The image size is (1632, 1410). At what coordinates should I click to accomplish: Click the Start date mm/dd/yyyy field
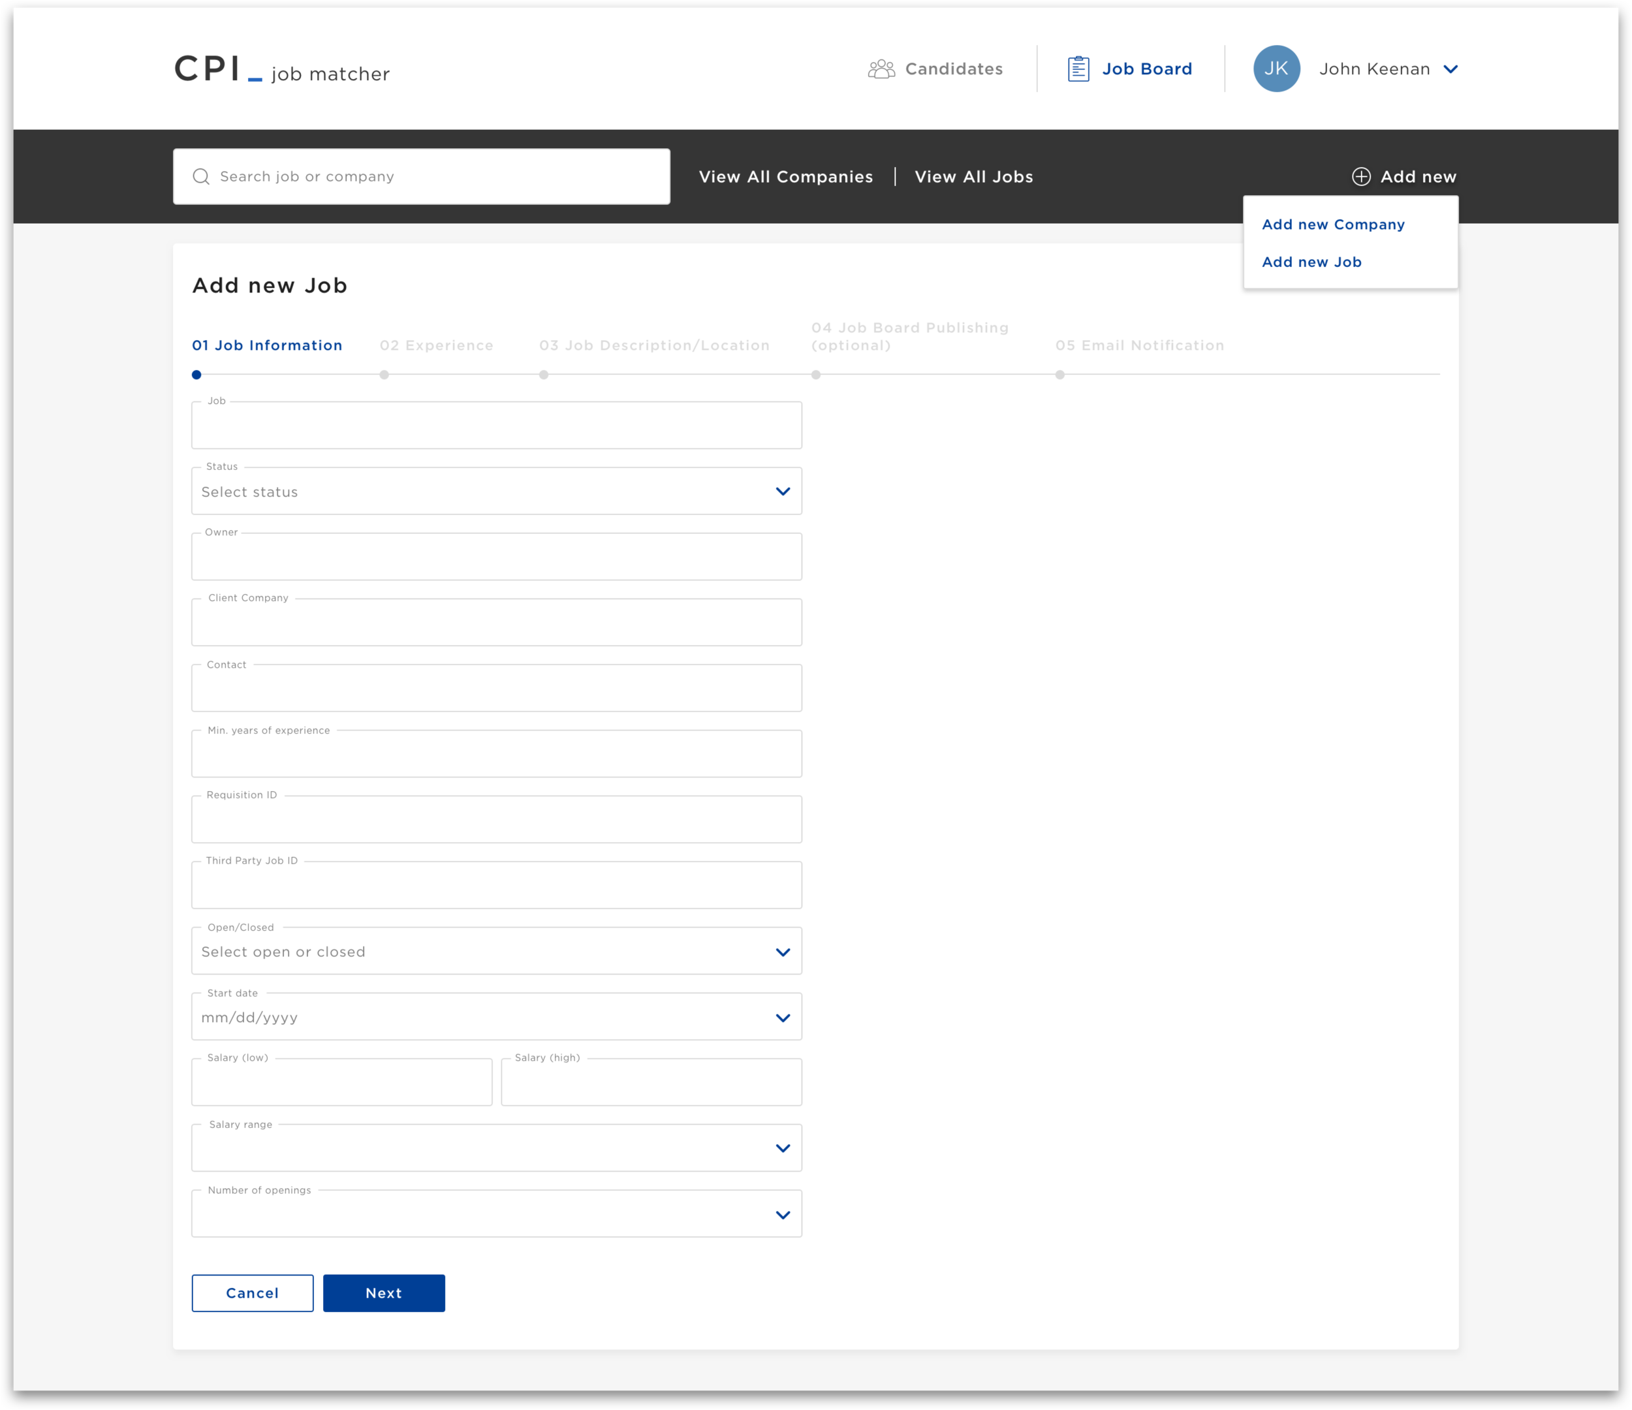pyautogui.click(x=496, y=1016)
